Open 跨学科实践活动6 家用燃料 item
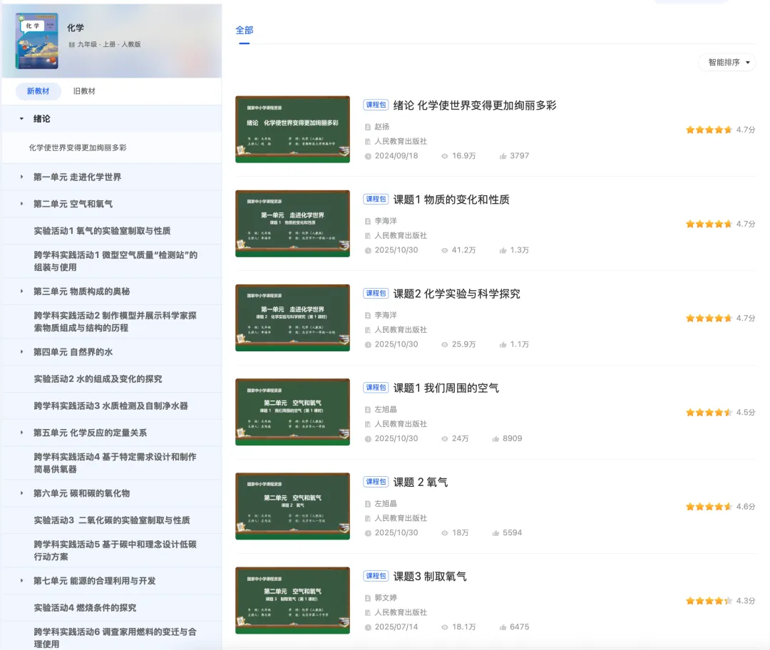 click(x=115, y=638)
